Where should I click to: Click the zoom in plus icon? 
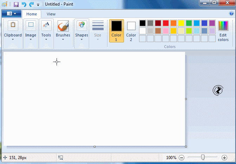(x=224, y=158)
